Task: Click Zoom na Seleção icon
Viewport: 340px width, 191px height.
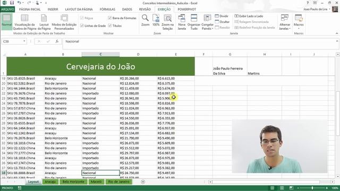Action: (x=168, y=18)
